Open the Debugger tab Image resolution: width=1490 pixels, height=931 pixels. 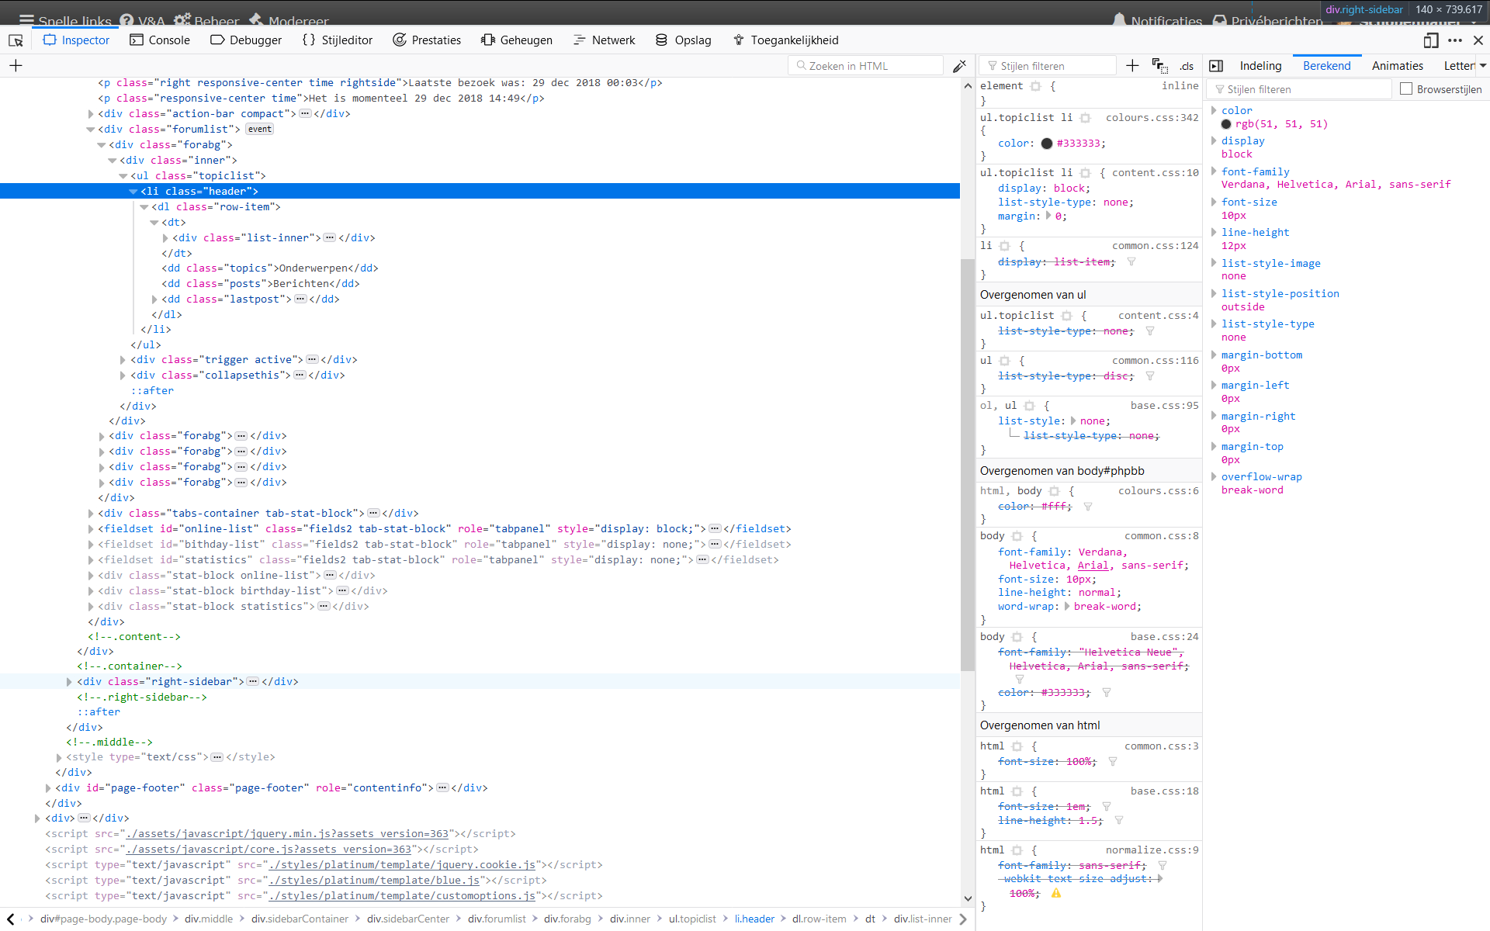(x=246, y=40)
